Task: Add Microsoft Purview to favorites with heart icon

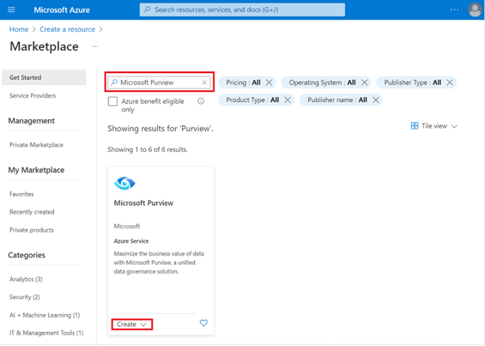Action: pyautogui.click(x=203, y=324)
